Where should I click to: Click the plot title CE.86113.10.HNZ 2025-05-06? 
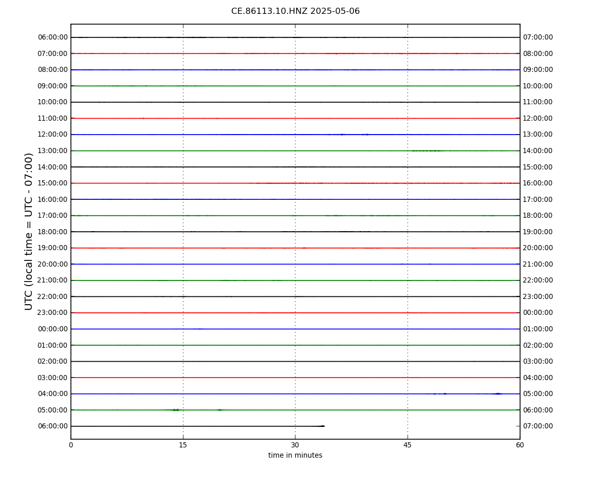295,11
